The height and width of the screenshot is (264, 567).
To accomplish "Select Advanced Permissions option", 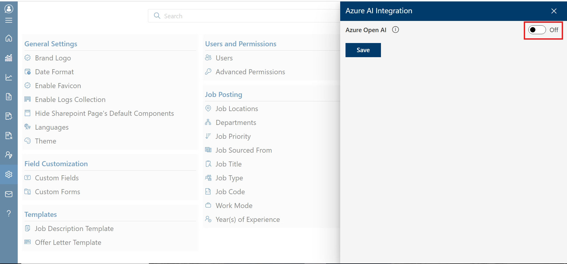I will [250, 72].
